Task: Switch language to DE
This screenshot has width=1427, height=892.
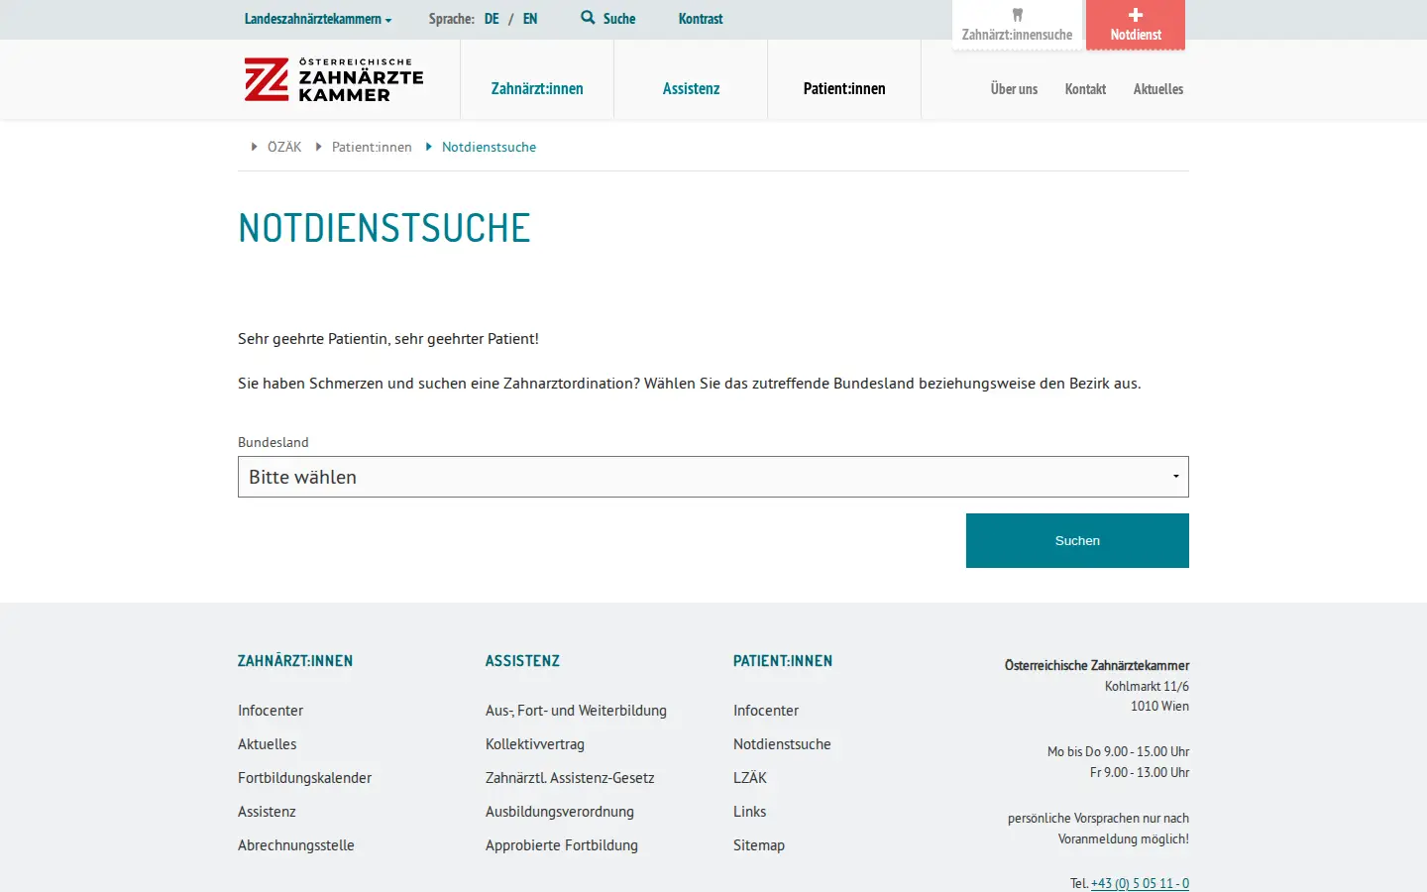Action: [492, 19]
